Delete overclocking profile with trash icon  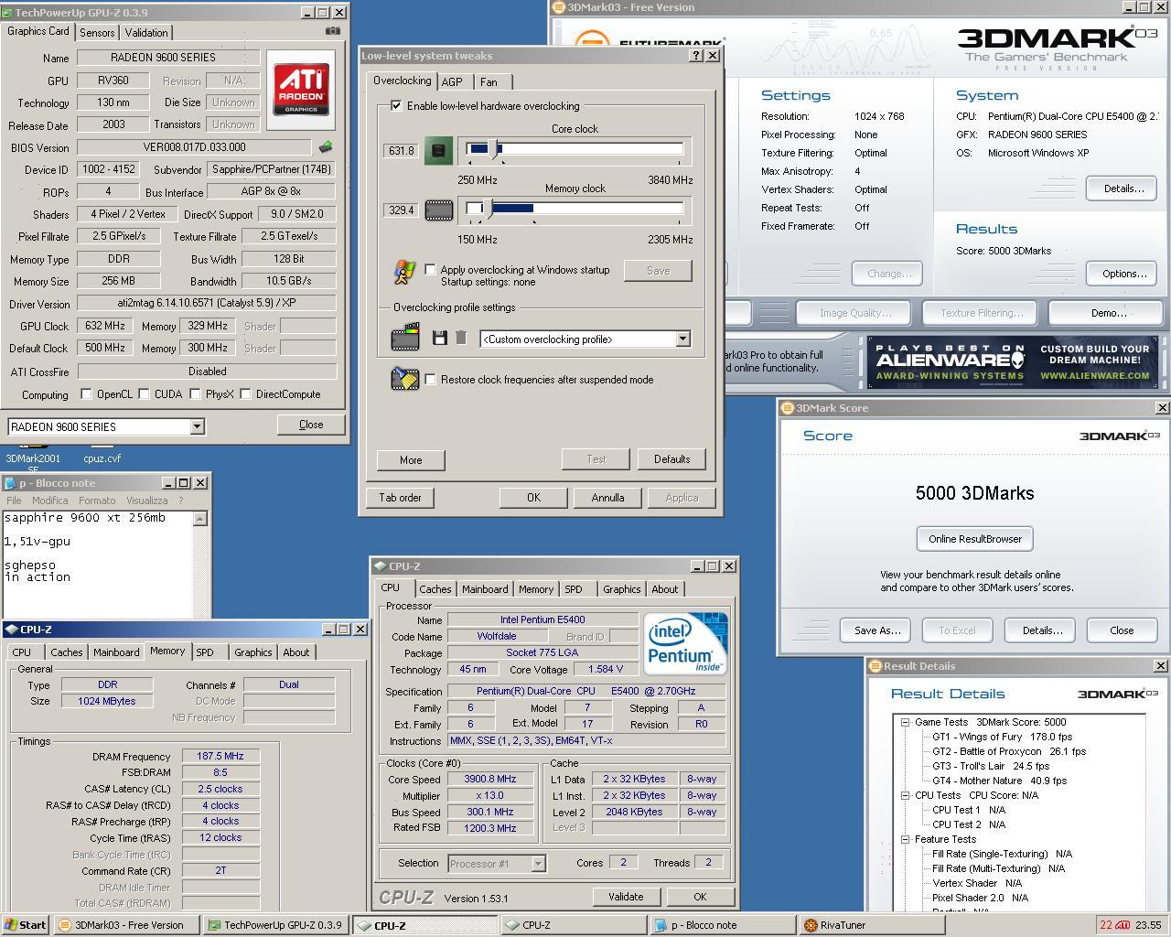click(461, 338)
